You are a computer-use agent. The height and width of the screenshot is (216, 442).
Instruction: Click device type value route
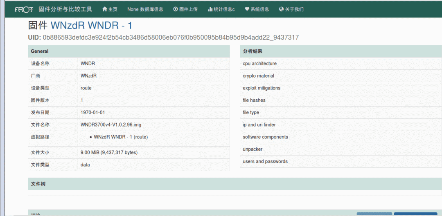(x=86, y=88)
